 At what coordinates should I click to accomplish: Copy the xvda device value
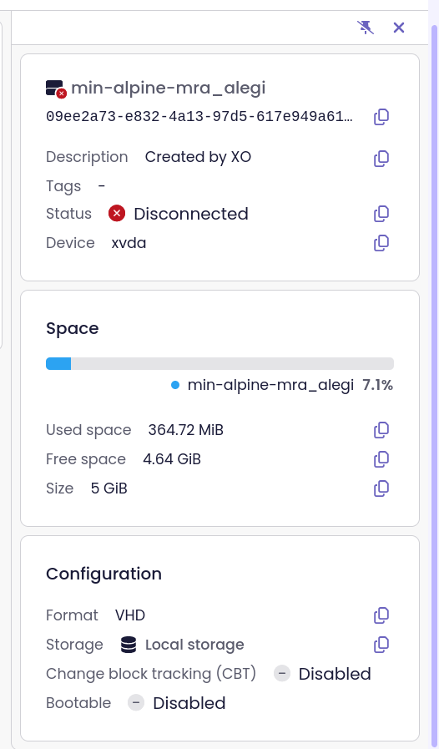coord(381,243)
